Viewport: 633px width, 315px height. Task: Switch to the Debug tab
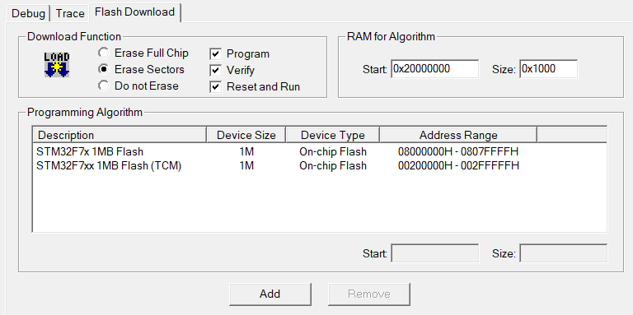coord(27,13)
